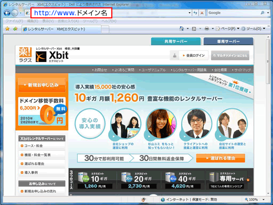Image resolution: width=273 pixels, height=205 pixels.
Task: Open 導入事例 in the sidebar
Action: (31, 172)
